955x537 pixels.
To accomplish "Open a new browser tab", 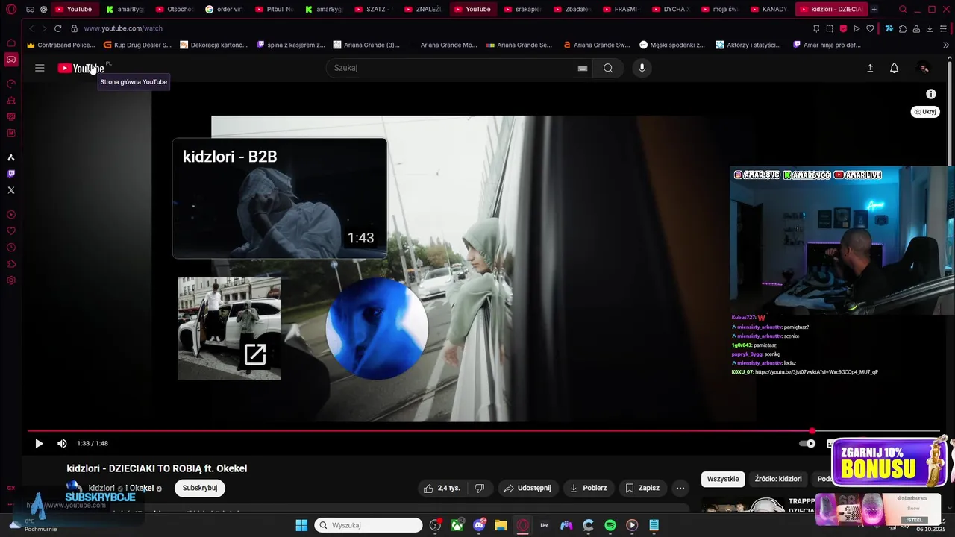I will (874, 9).
